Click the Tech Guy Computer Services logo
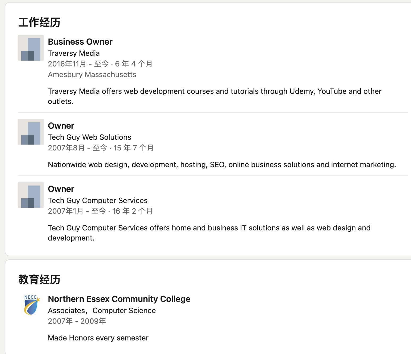 31,195
